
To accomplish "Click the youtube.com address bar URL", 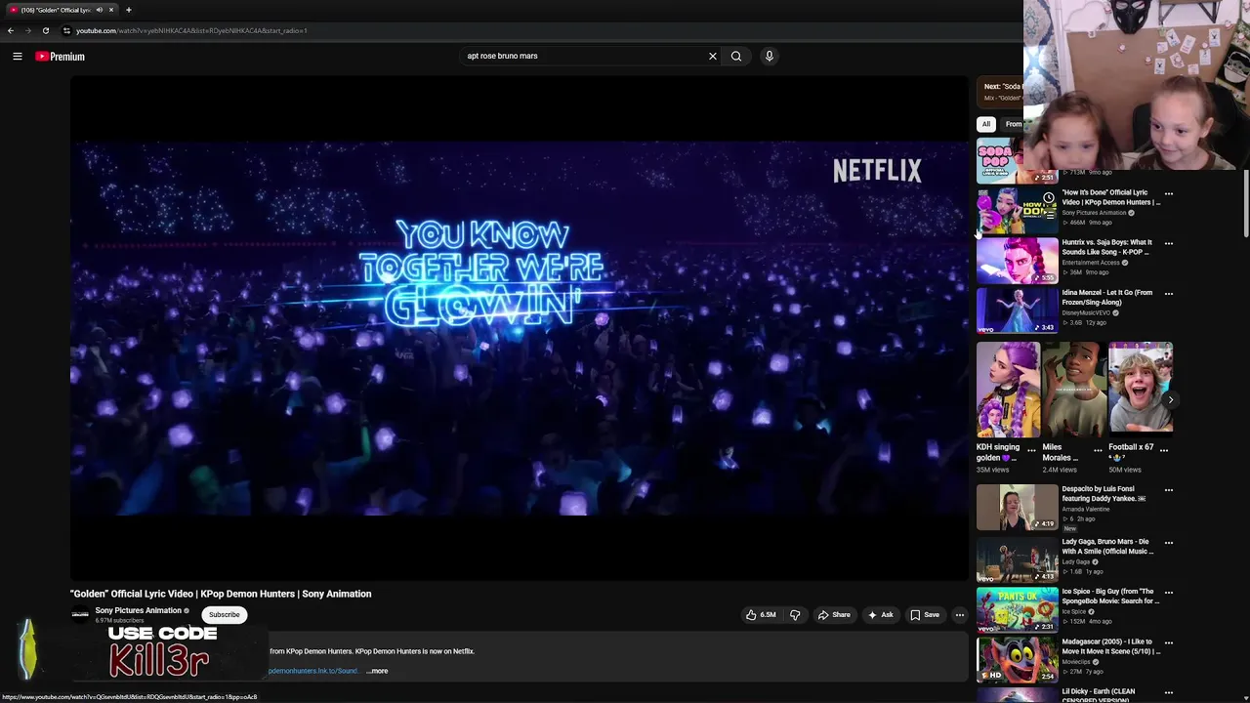I will 191,30.
